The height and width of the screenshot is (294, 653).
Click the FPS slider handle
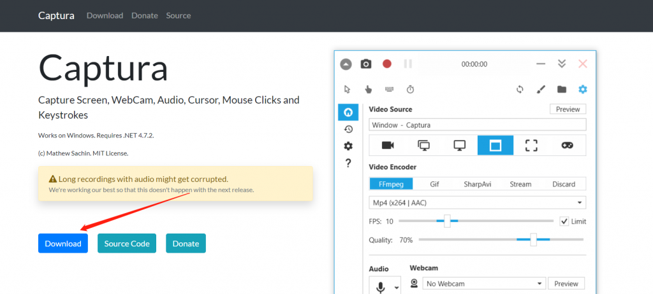(447, 221)
